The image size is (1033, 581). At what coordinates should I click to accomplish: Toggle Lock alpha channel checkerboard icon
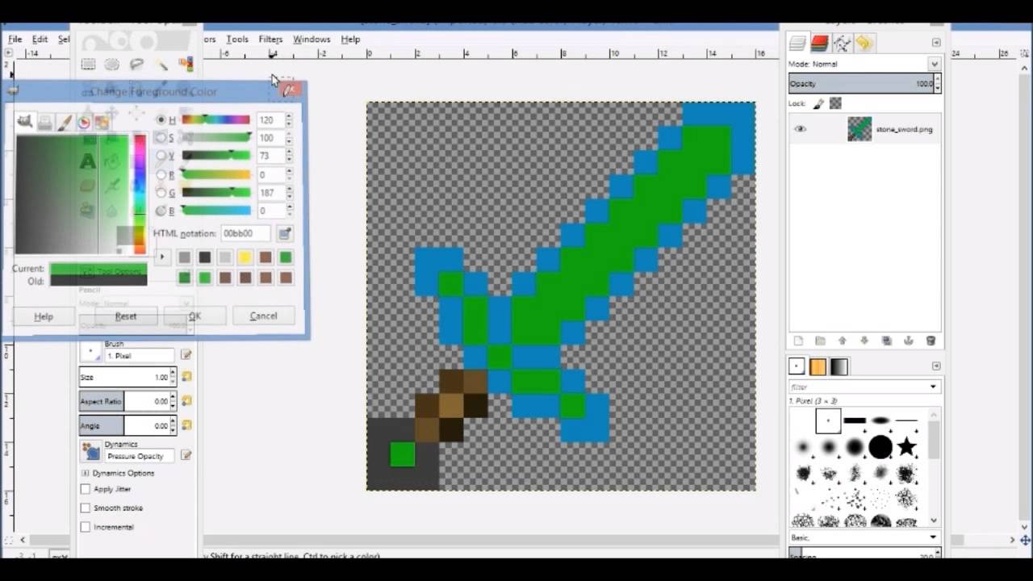click(x=835, y=104)
